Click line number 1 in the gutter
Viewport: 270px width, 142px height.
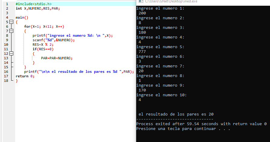[x=7, y=4]
